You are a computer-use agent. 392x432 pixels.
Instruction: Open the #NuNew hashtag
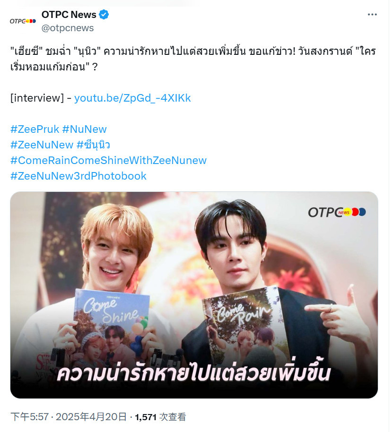85,130
